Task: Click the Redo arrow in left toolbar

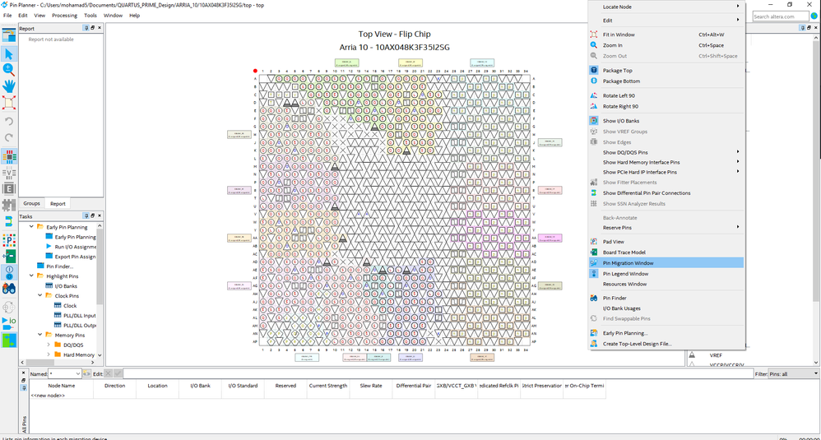Action: pyautogui.click(x=9, y=137)
